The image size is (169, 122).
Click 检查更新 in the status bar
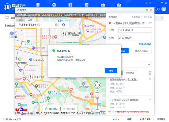coord(161,119)
